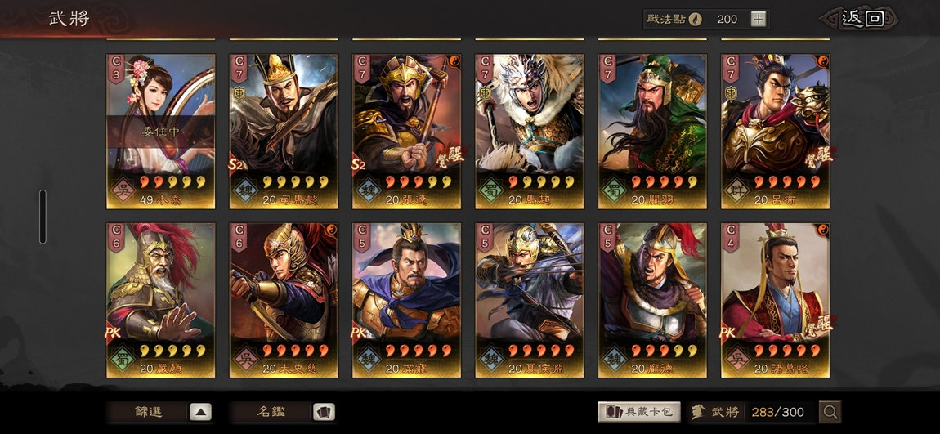
Task: Select the 馬超 general card
Action: click(x=530, y=132)
